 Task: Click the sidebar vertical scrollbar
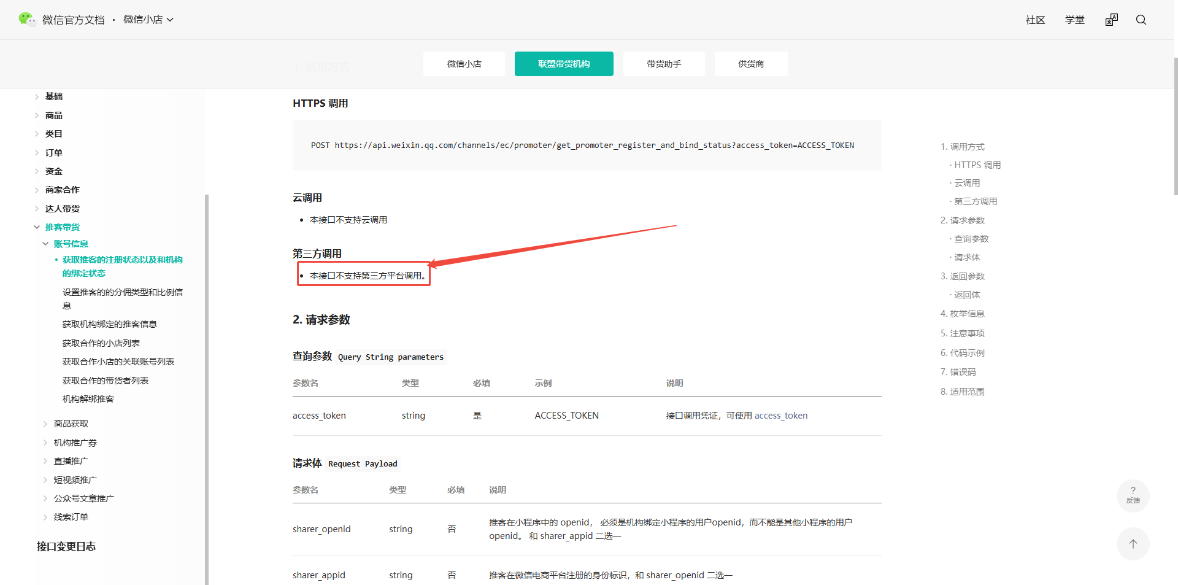pos(207,389)
